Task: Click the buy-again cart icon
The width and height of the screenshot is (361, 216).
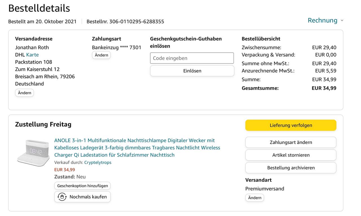Action: coord(62,197)
